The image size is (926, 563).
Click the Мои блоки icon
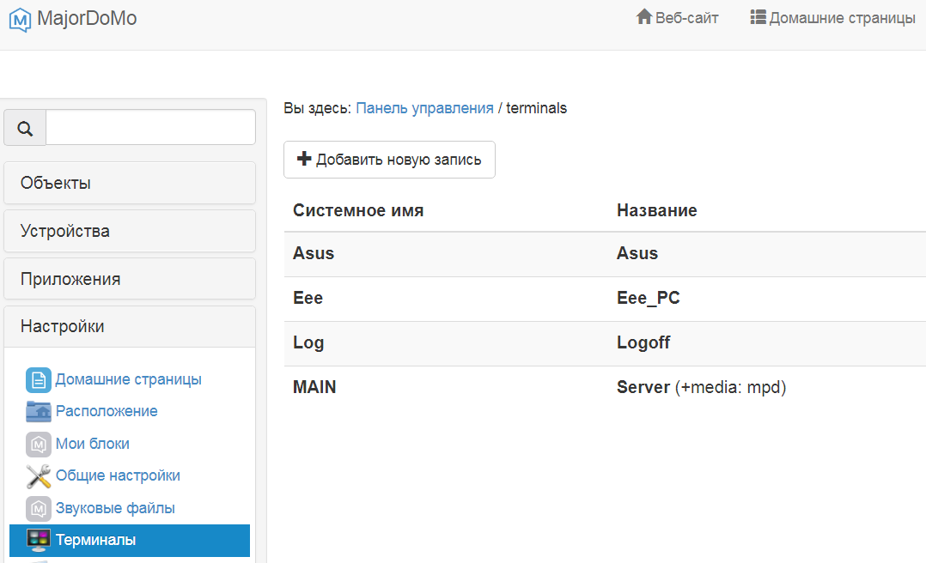[x=39, y=444]
